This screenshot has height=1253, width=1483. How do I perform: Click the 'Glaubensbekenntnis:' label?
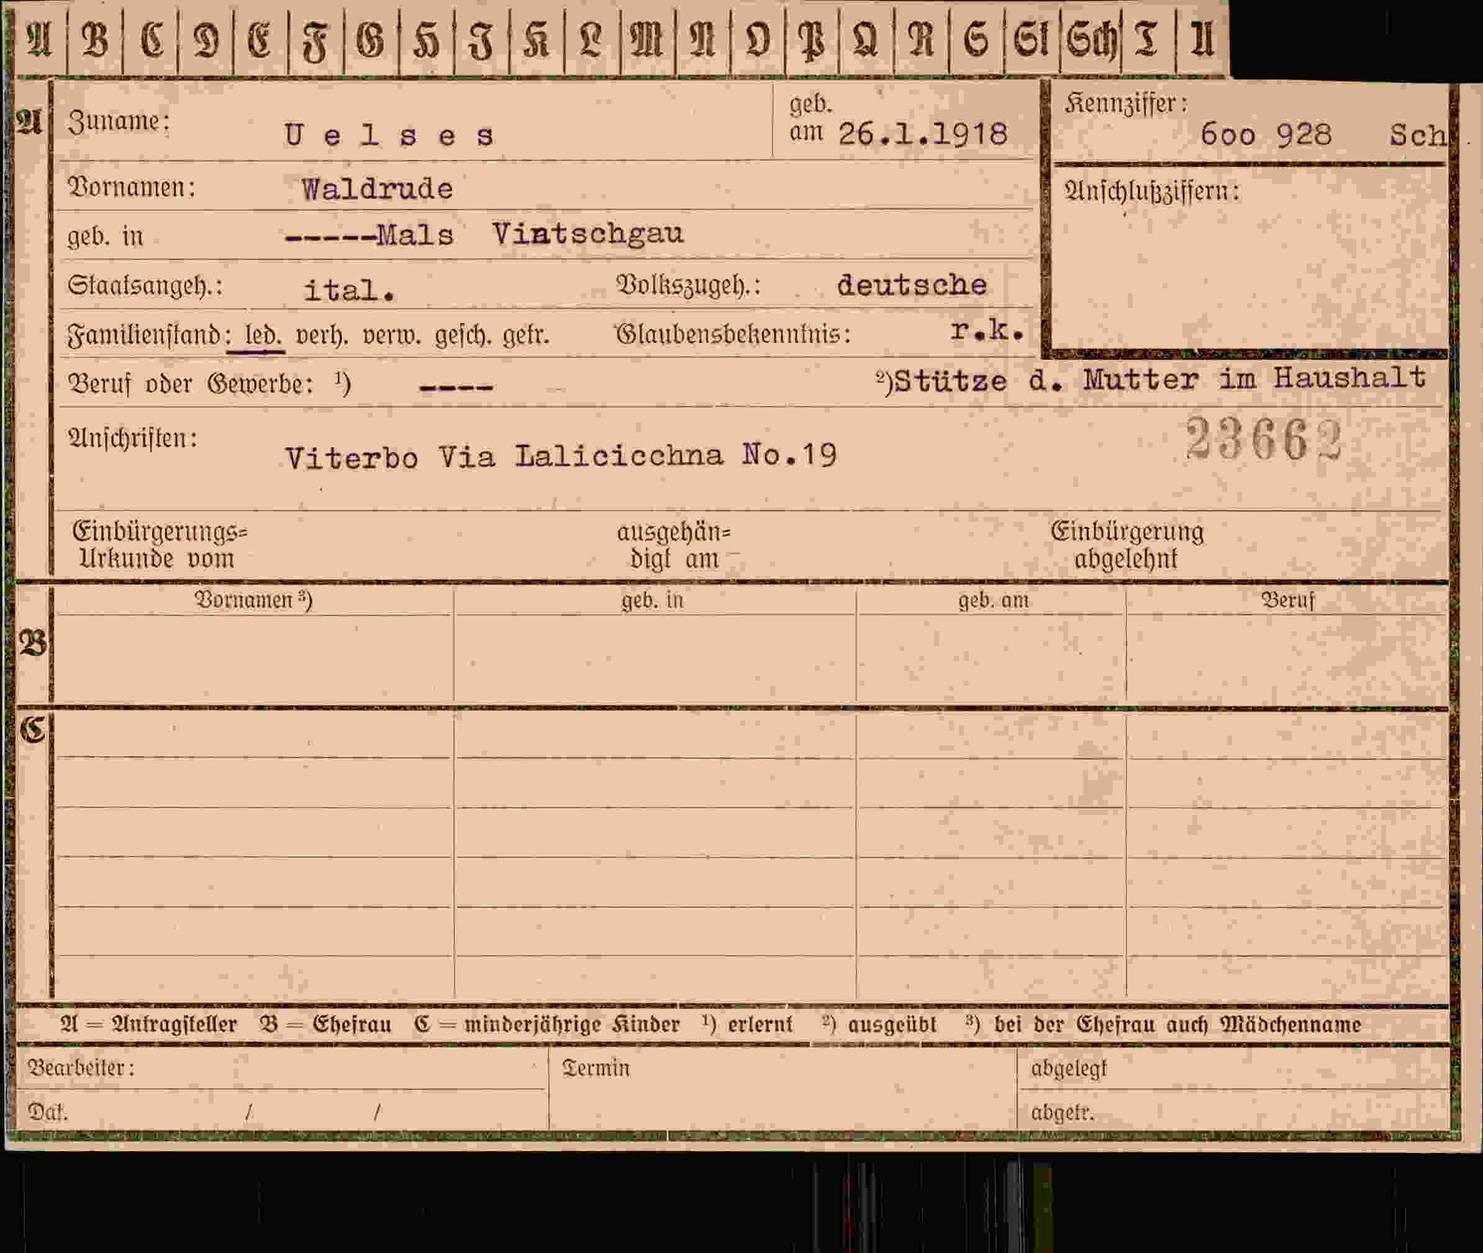pos(733,334)
